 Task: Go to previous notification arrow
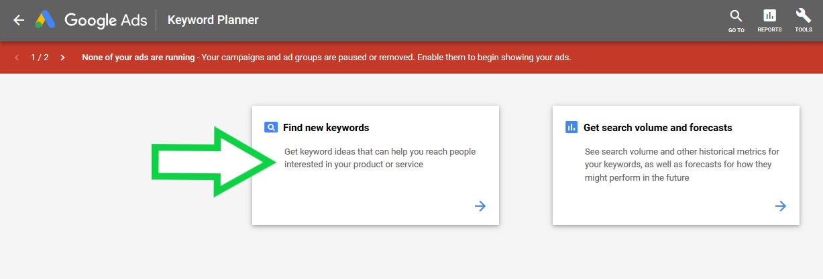(17, 58)
